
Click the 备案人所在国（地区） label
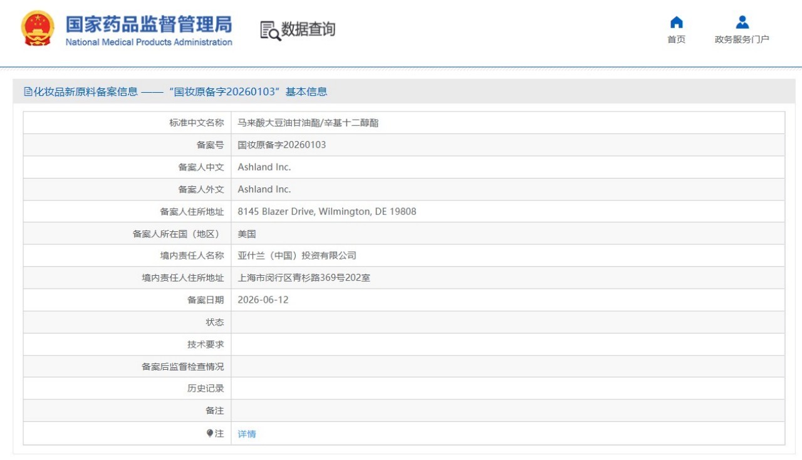pos(178,234)
